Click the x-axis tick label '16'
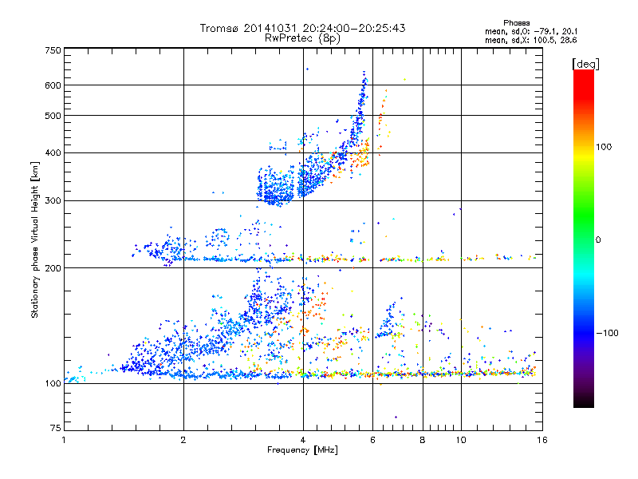 click(542, 440)
